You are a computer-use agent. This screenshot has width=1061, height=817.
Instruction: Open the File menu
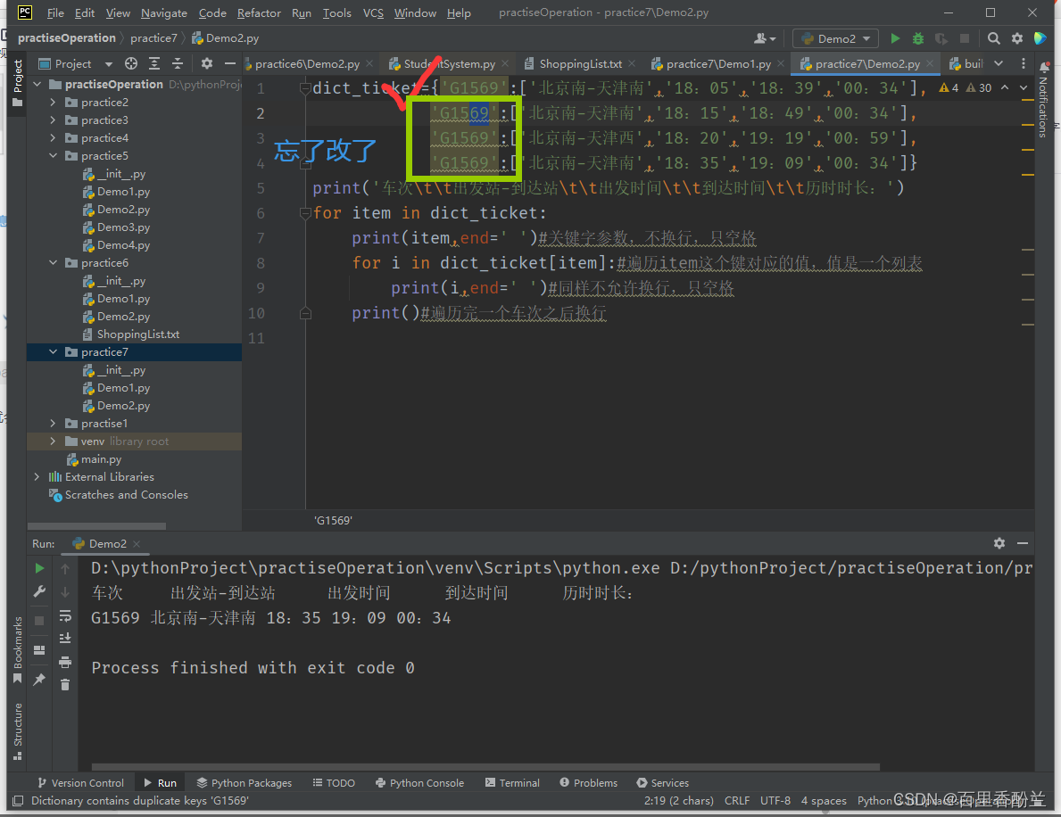coord(55,12)
